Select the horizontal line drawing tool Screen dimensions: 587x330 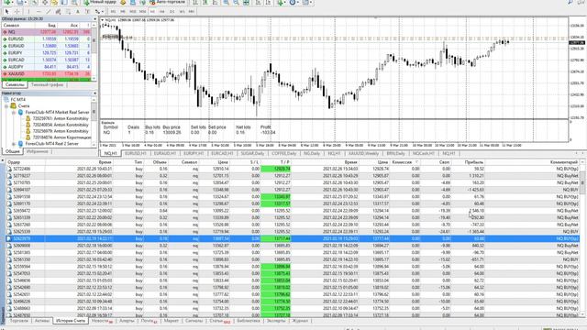pos(39,12)
